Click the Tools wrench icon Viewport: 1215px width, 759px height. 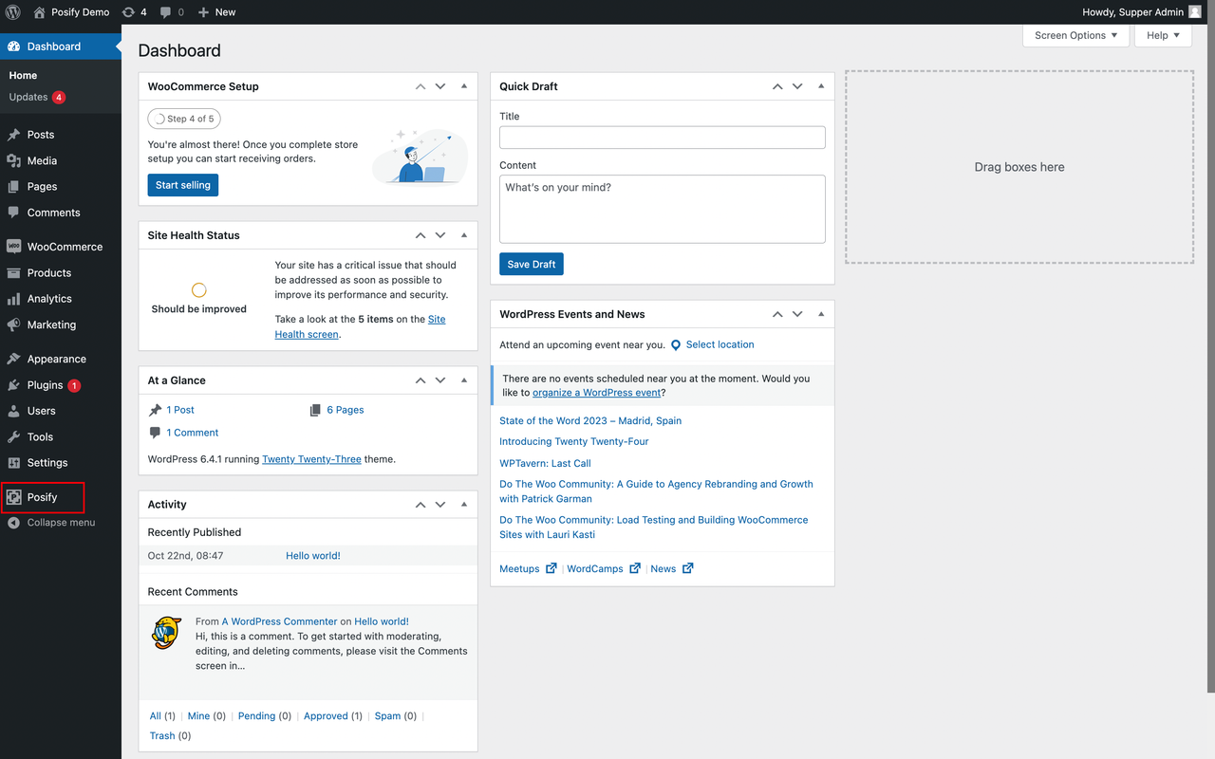13,437
